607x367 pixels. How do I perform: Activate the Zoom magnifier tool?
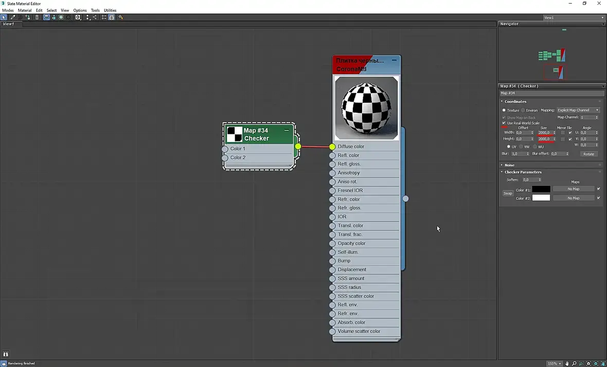tap(574, 363)
